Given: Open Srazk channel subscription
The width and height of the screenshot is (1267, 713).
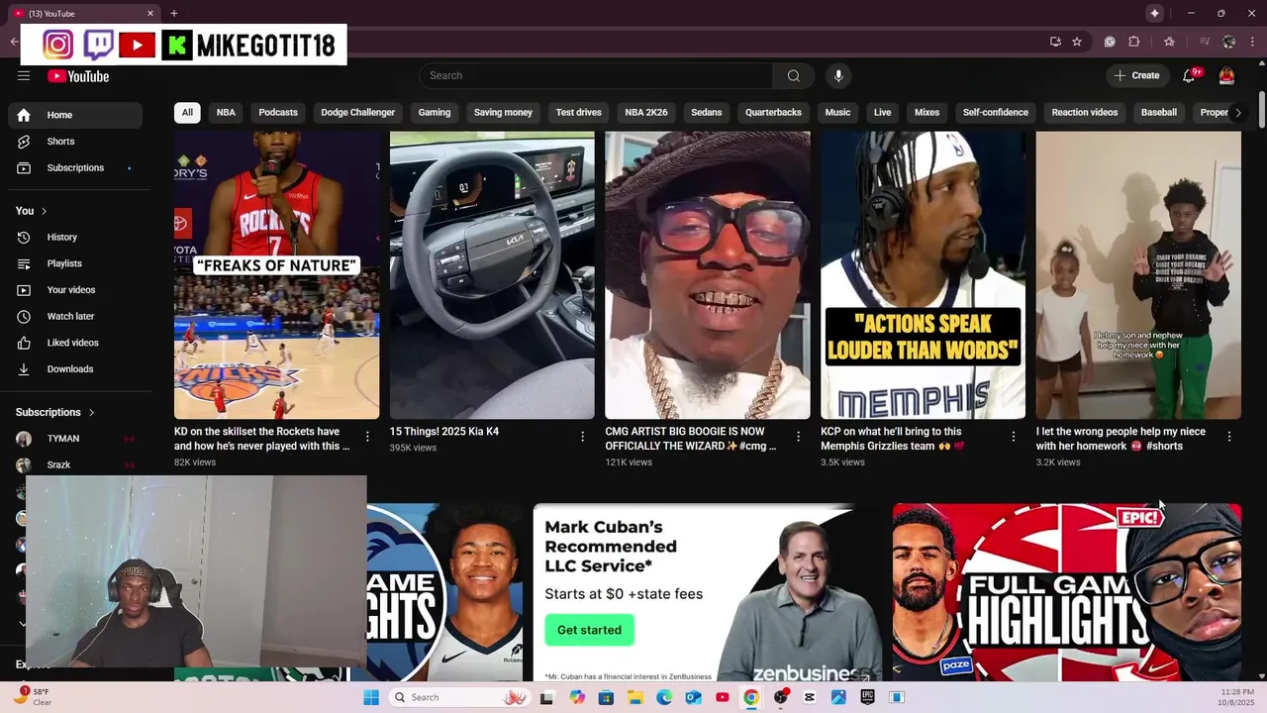Looking at the screenshot, I should (x=75, y=465).
